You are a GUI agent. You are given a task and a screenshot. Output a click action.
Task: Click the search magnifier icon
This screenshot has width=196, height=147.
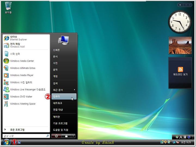click(x=48, y=136)
